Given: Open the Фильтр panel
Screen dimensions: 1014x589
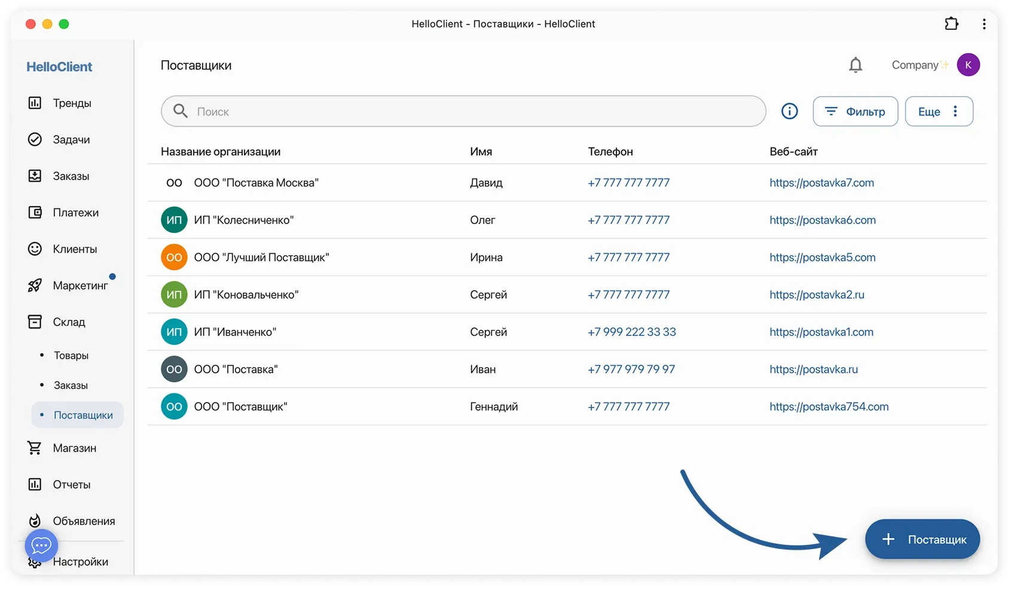Looking at the screenshot, I should pyautogui.click(x=855, y=111).
